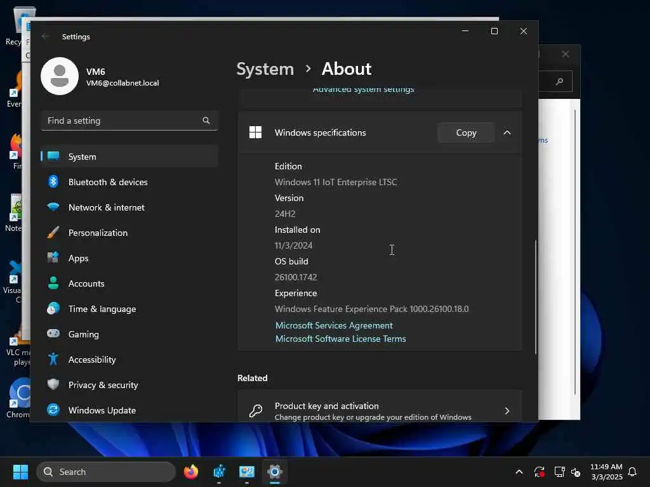Copy the Windows specifications
Screen dimensions: 650x487
[466, 133]
